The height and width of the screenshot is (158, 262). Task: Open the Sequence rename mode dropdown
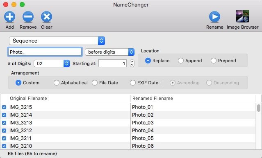tap(57, 41)
